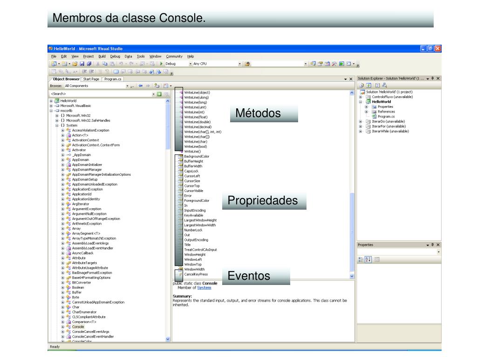Select the BackgroundColor property
The height and width of the screenshot is (357, 477).
pyautogui.click(x=197, y=156)
